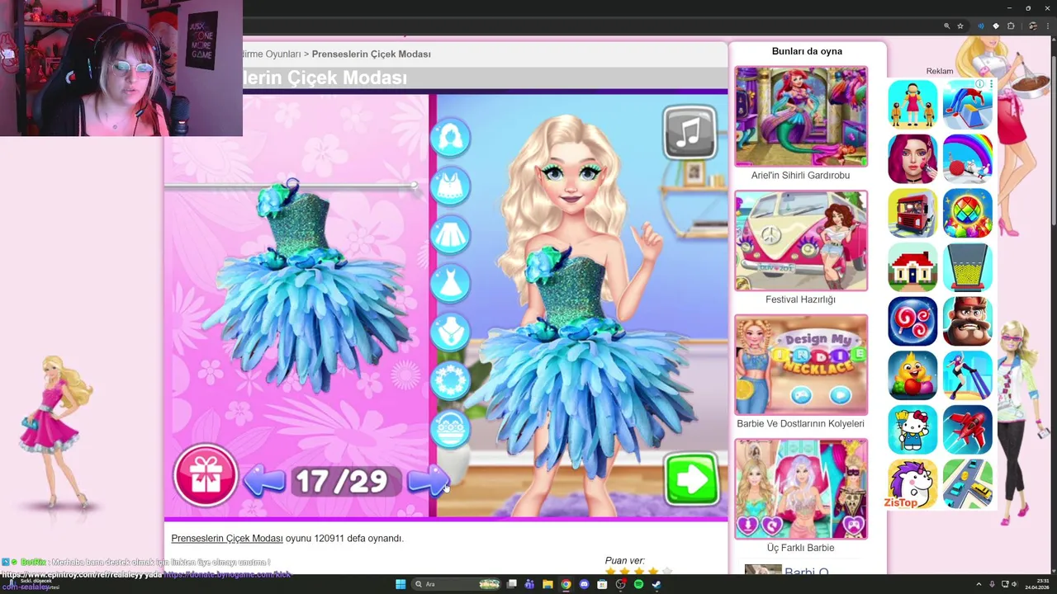This screenshot has height=594, width=1057.
Task: Click the Ariel'in Sihirli Gardırobu title link
Action: pyautogui.click(x=800, y=176)
